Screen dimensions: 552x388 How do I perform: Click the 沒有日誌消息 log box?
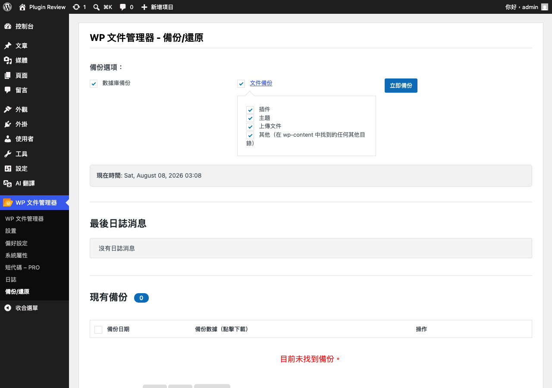coord(311,248)
